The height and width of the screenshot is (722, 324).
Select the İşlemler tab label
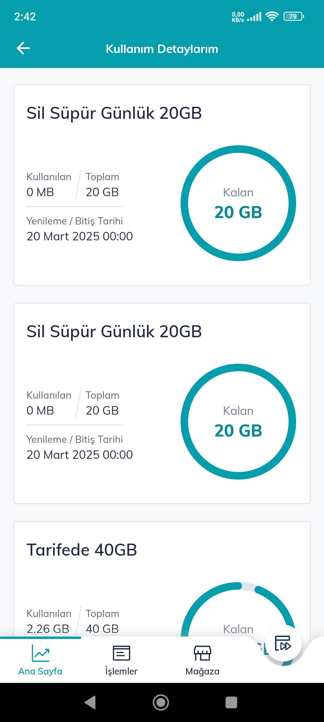coord(121,671)
